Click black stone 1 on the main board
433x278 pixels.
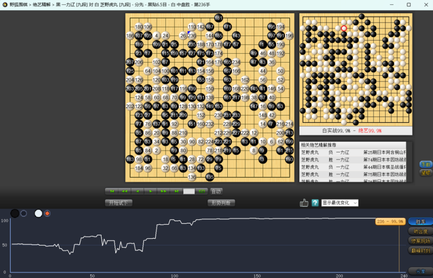pos(263,45)
